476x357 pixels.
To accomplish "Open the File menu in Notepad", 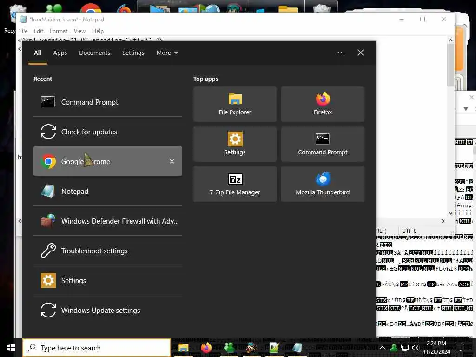I will [x=23, y=31].
